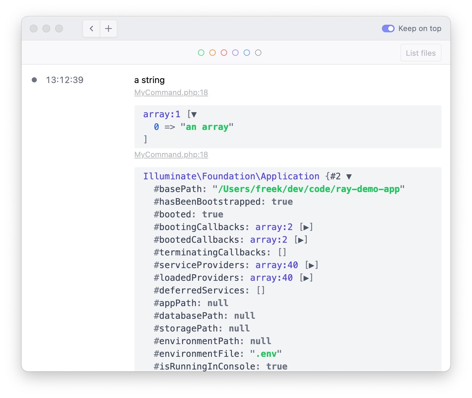This screenshot has height=398, width=472.
Task: Collapse the Illuminate\Foundation\Application object
Action: pos(349,177)
